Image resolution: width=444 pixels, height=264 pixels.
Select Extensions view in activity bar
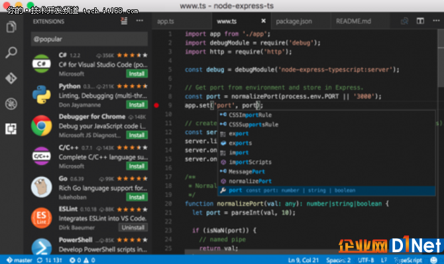[x=11, y=129]
